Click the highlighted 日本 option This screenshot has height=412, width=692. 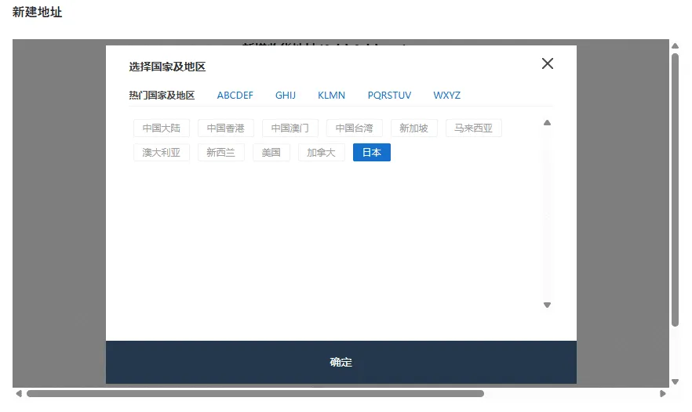click(371, 153)
